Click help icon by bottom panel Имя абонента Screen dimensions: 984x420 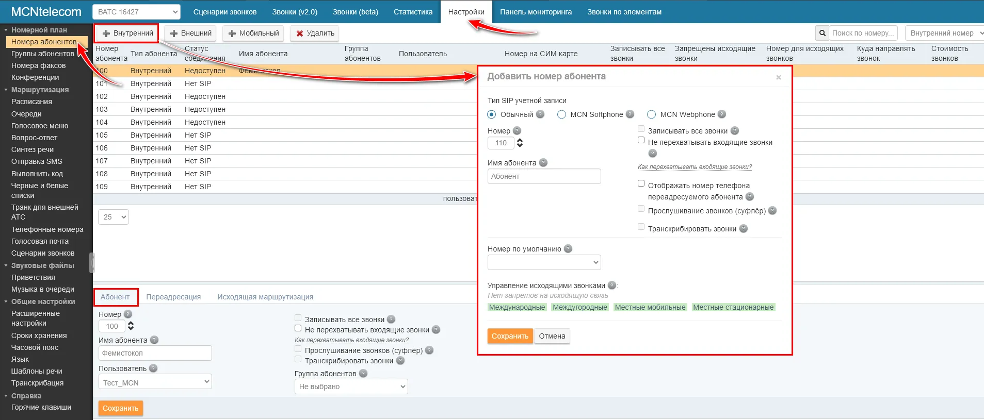154,340
